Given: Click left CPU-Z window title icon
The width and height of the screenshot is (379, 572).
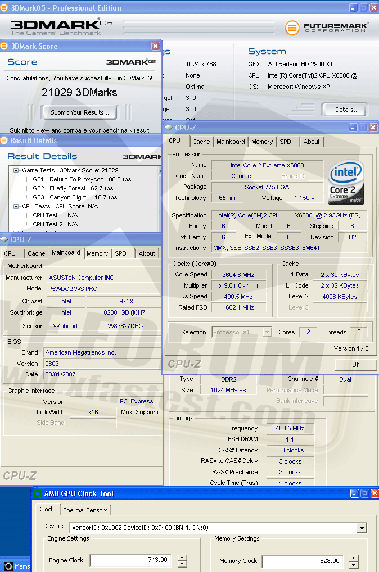Looking at the screenshot, I should click(4, 239).
